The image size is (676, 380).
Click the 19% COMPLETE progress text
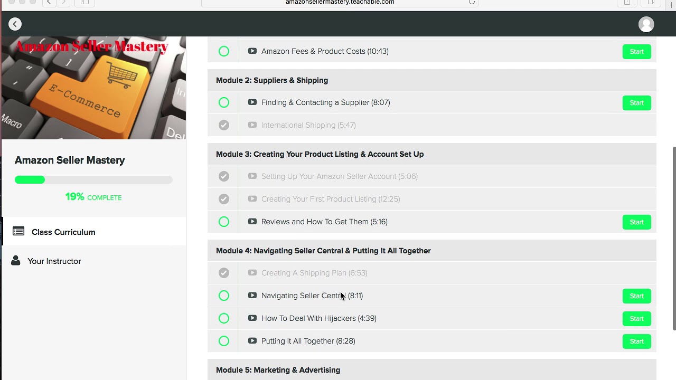pos(93,197)
